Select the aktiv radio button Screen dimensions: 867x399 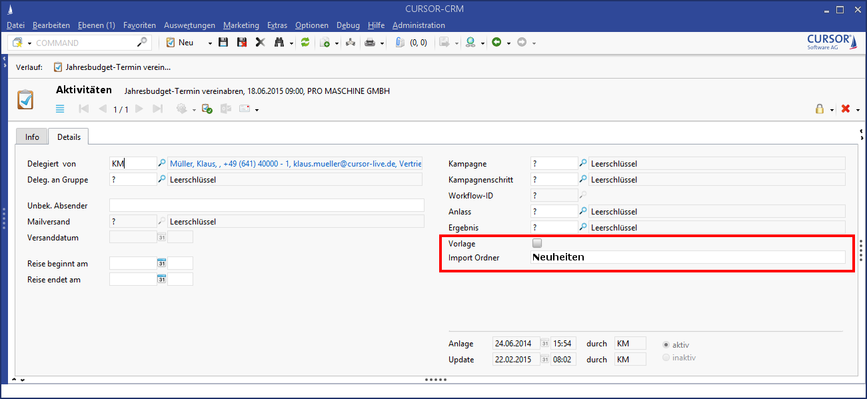[x=666, y=344]
